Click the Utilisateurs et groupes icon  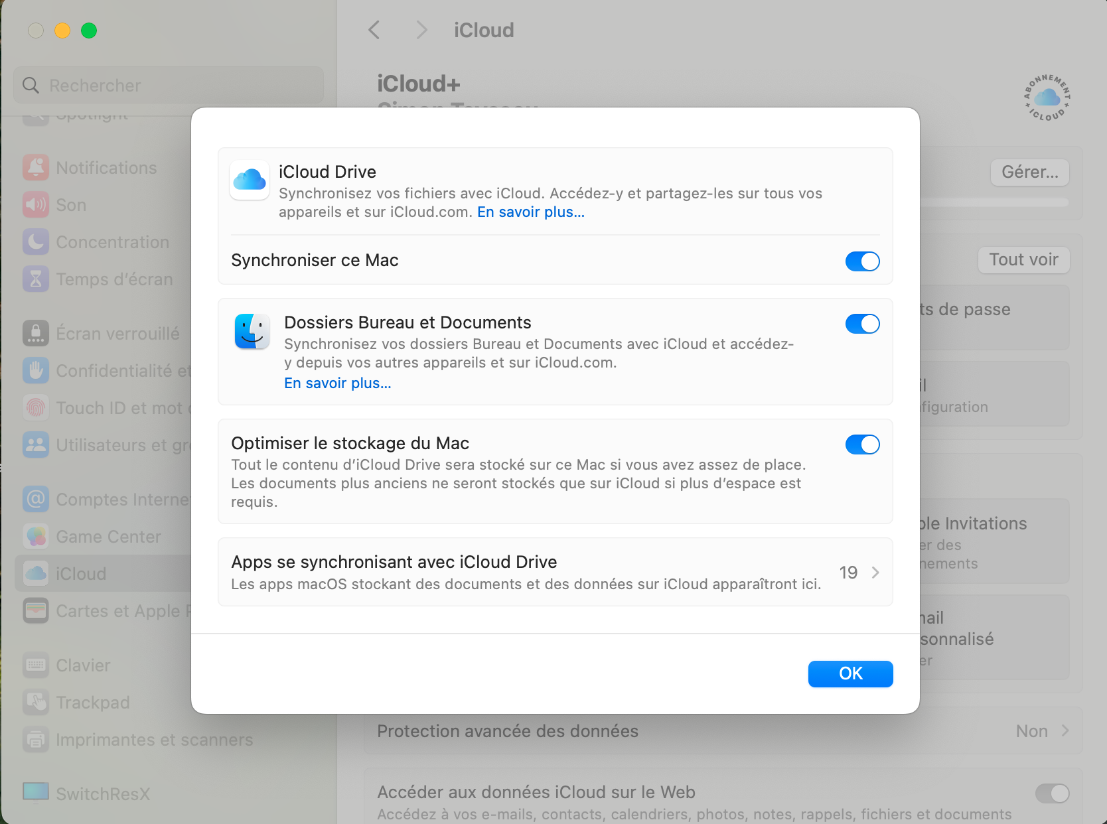coord(36,445)
